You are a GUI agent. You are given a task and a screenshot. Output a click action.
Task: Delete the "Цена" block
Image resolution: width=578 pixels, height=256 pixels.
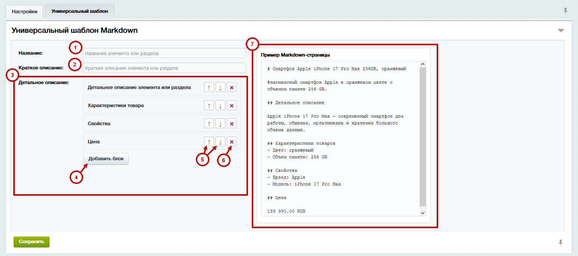[x=231, y=141]
